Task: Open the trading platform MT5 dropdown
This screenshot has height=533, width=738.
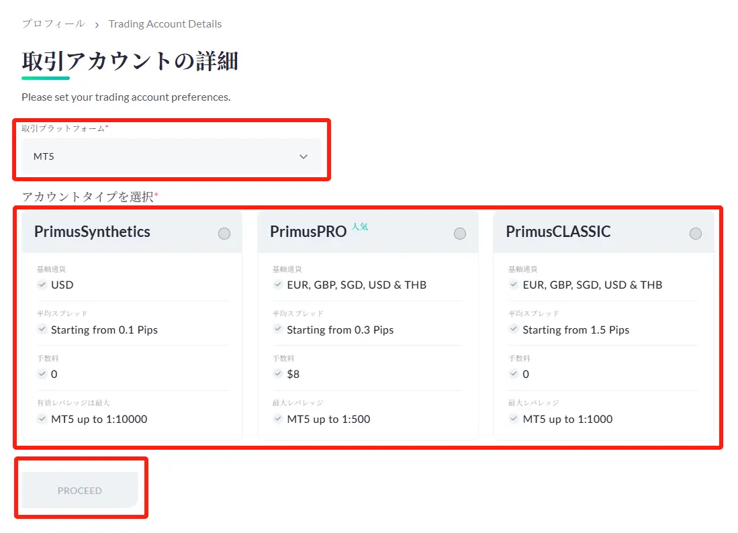Action: [171, 156]
